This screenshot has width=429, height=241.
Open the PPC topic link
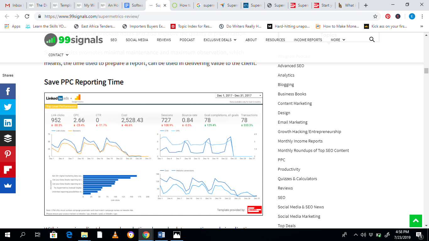pyautogui.click(x=281, y=160)
